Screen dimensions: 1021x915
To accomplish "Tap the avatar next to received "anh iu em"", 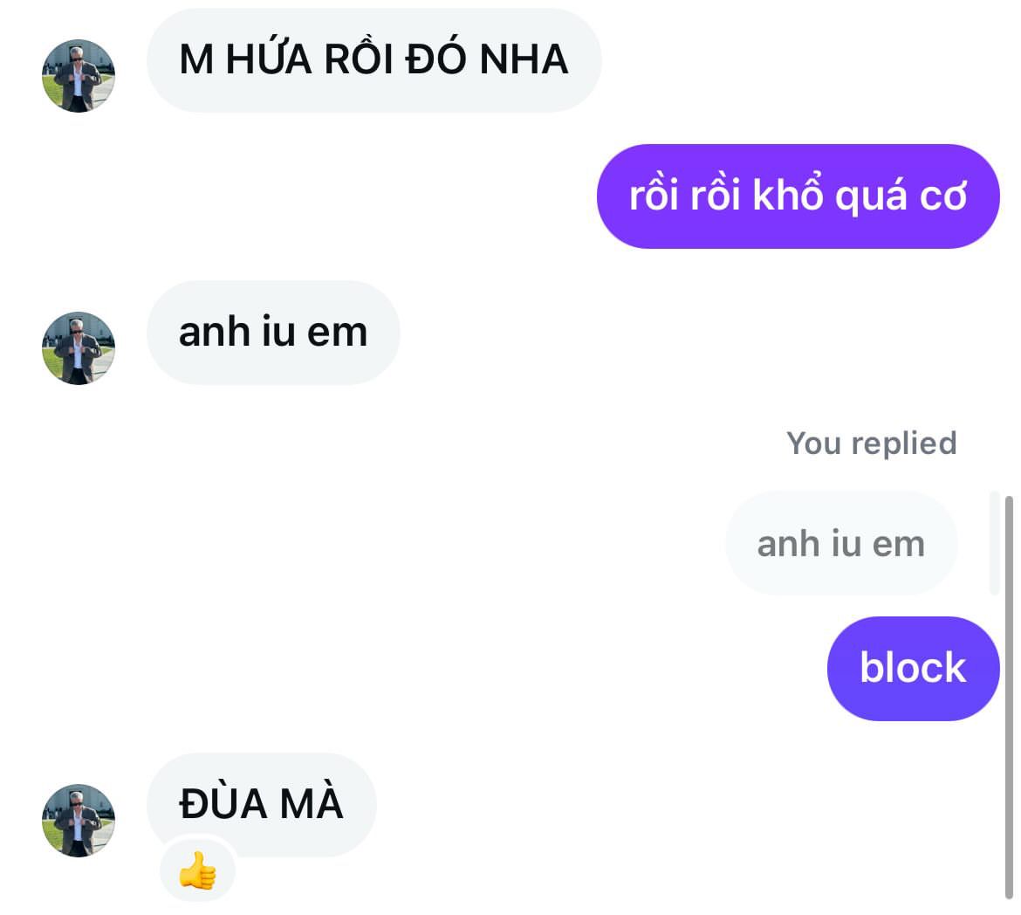I will 79,348.
